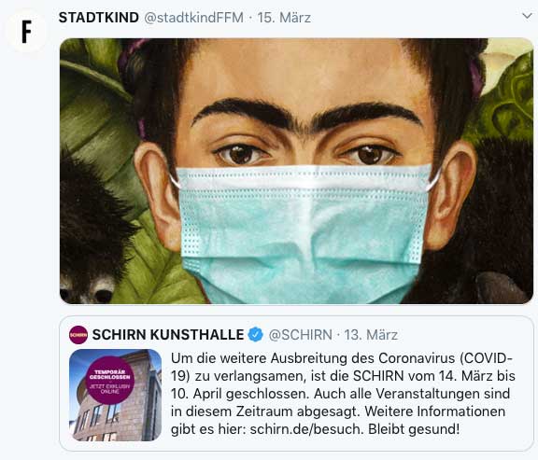538x460 pixels.
Task: Open the STADTKIND display name
Action: point(99,18)
